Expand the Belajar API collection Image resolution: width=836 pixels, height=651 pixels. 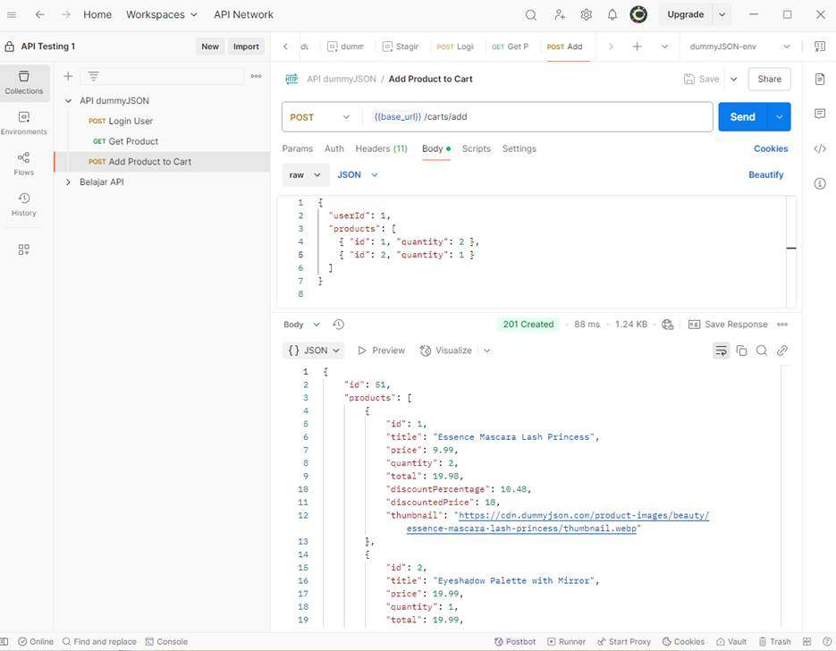pos(68,182)
